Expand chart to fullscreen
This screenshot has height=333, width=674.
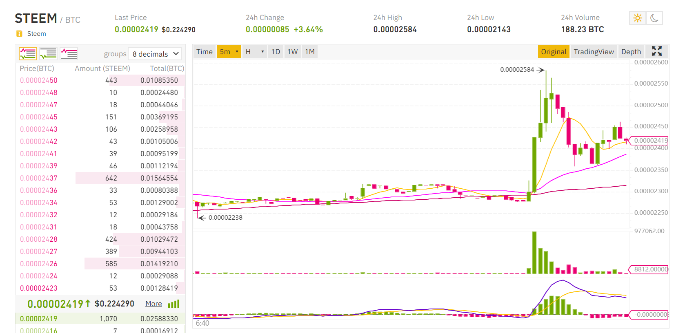pyautogui.click(x=657, y=51)
